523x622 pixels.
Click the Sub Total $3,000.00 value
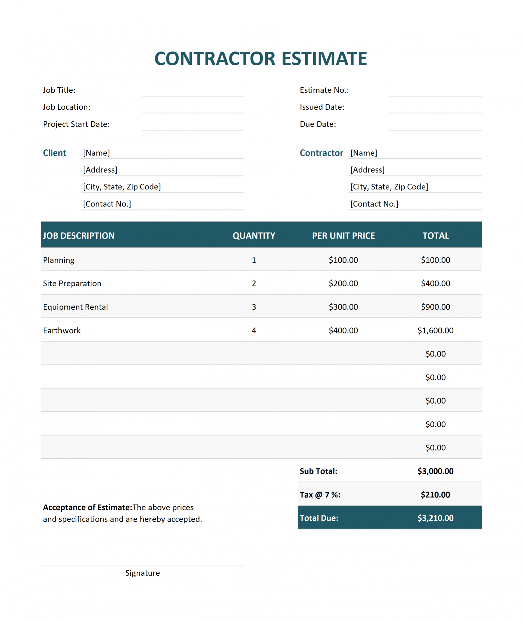435,471
